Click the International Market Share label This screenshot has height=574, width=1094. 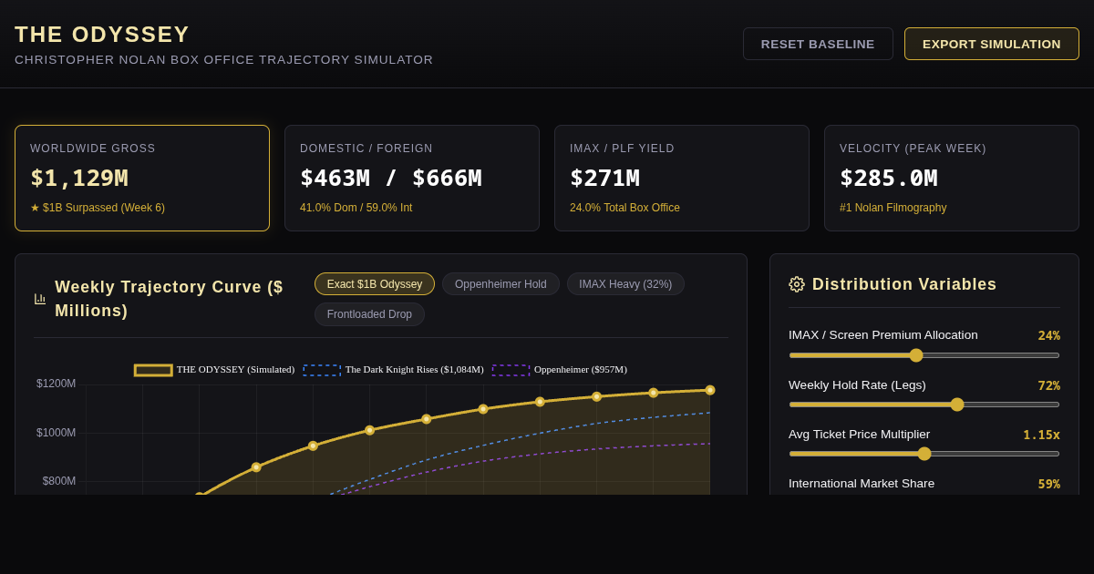pos(862,483)
